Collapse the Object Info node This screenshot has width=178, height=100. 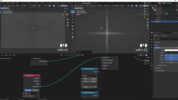(25, 75)
